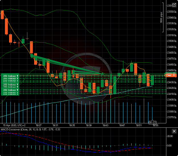Viewport: 178px width, 156px height.
Task: Close the MACD Crossover indicator panel
Action: coord(174,131)
